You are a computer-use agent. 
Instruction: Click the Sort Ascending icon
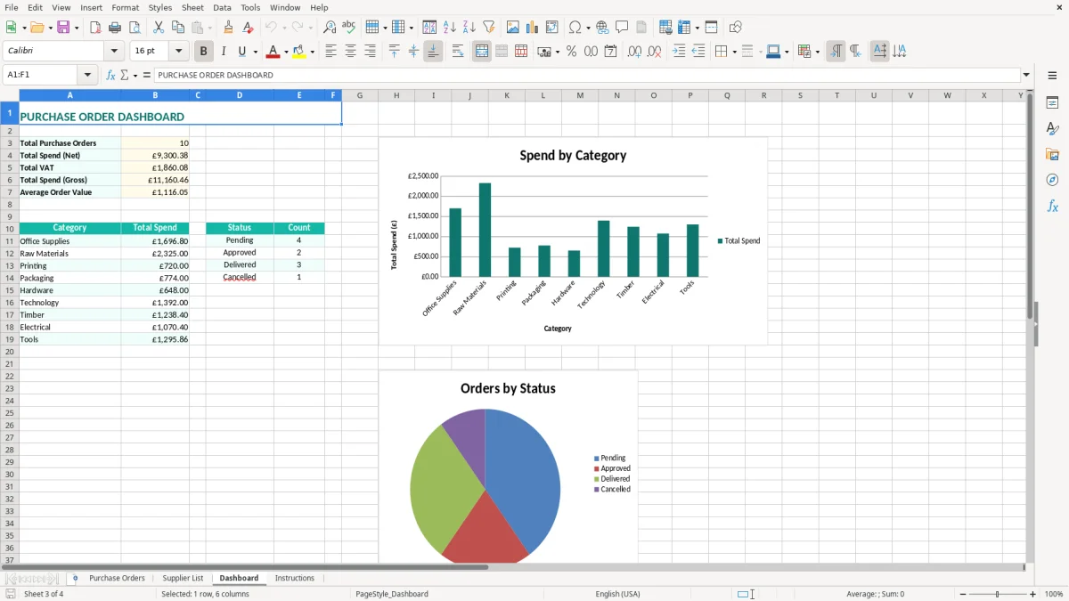[450, 28]
